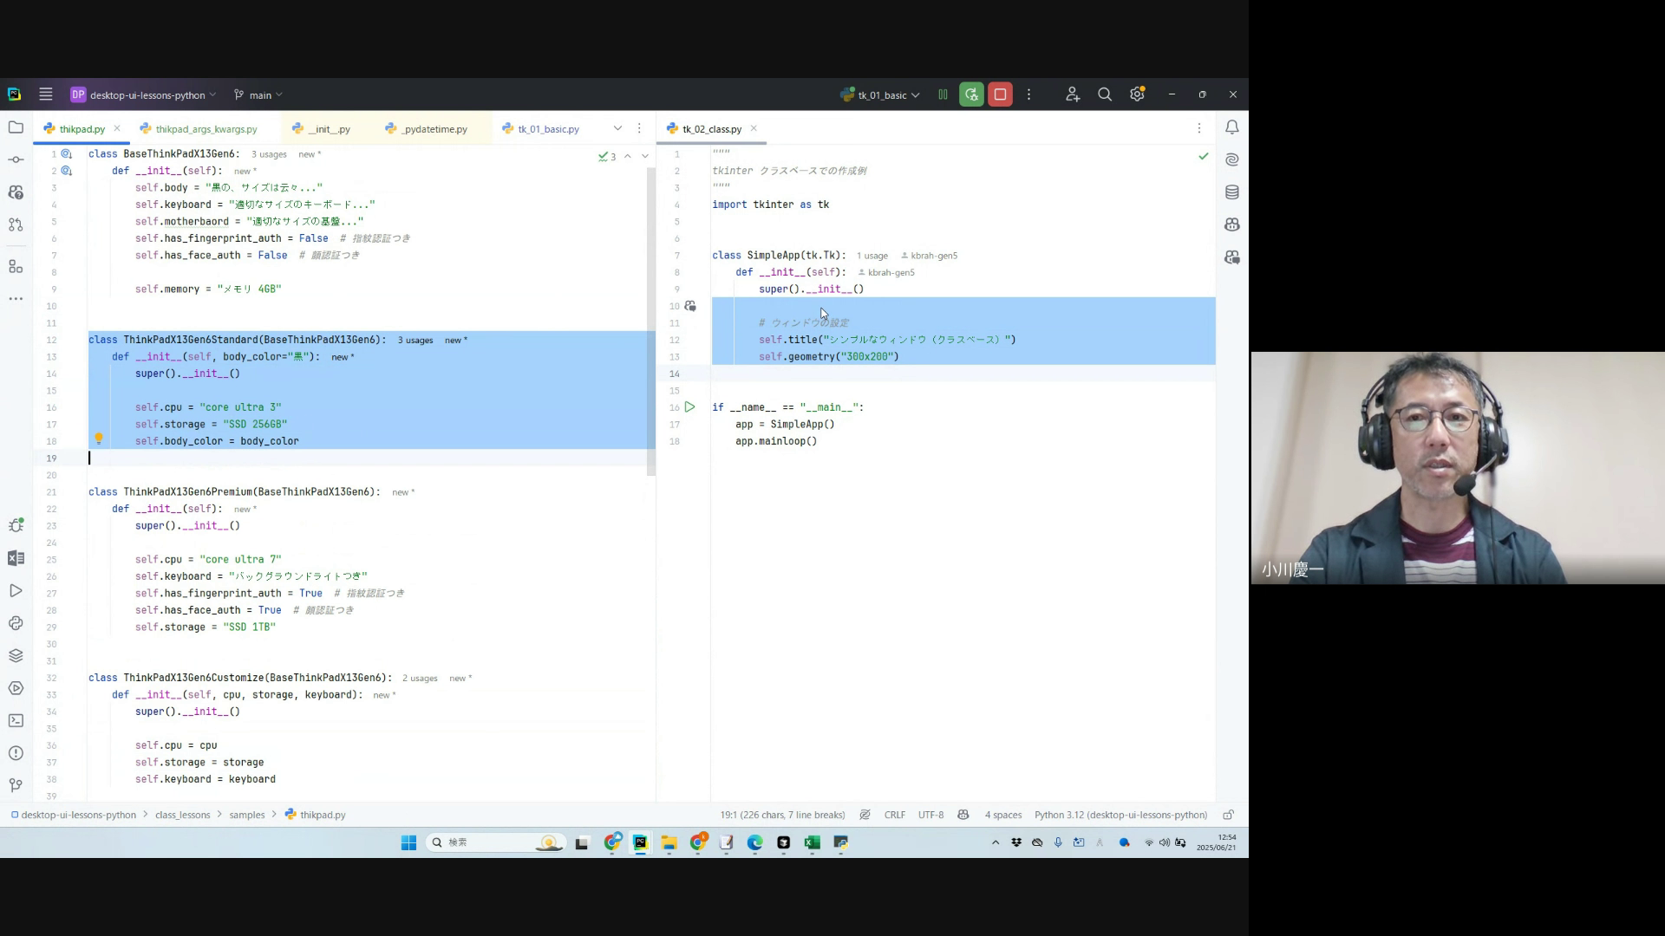Viewport: 1665px width, 936px height.
Task: Open the Python Console tool window icon
Action: click(x=16, y=623)
